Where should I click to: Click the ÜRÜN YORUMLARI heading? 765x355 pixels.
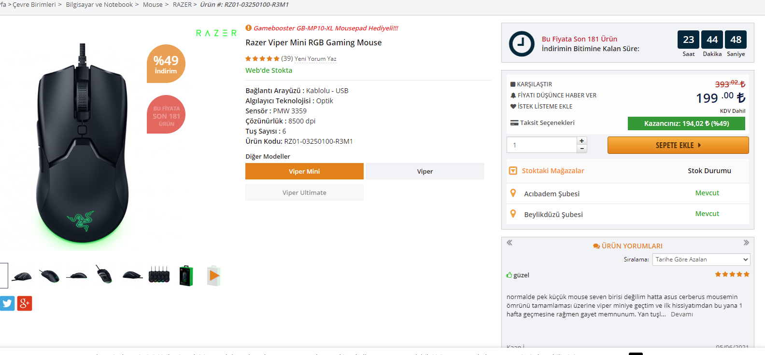pyautogui.click(x=632, y=246)
